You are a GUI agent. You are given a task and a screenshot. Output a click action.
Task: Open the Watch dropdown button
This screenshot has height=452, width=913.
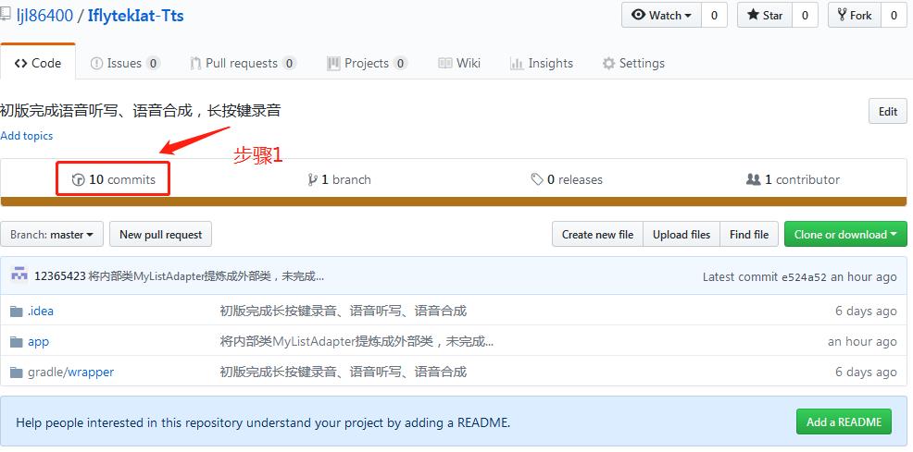point(661,15)
